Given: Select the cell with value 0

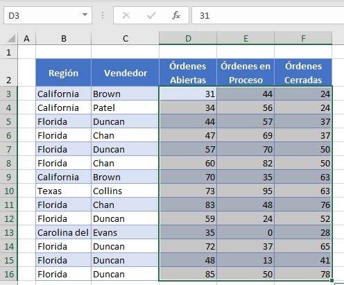Looking at the screenshot, I should [x=246, y=232].
